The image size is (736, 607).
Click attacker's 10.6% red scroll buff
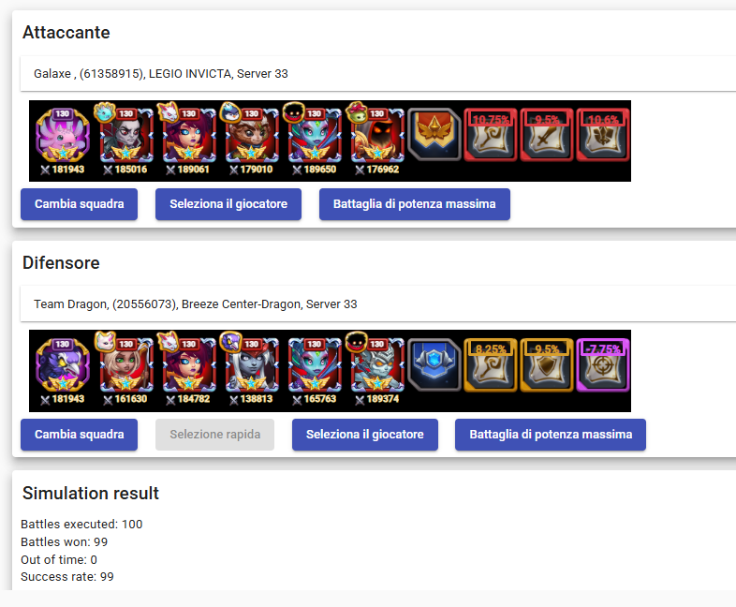tap(603, 135)
